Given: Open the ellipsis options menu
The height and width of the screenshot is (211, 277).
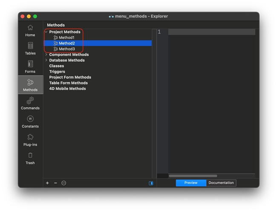Looking at the screenshot, I should (x=64, y=183).
